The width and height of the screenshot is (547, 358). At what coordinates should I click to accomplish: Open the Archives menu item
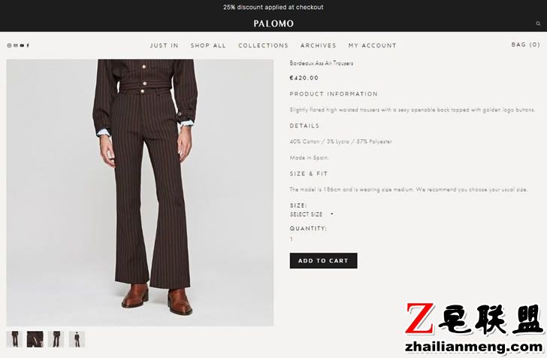point(318,45)
